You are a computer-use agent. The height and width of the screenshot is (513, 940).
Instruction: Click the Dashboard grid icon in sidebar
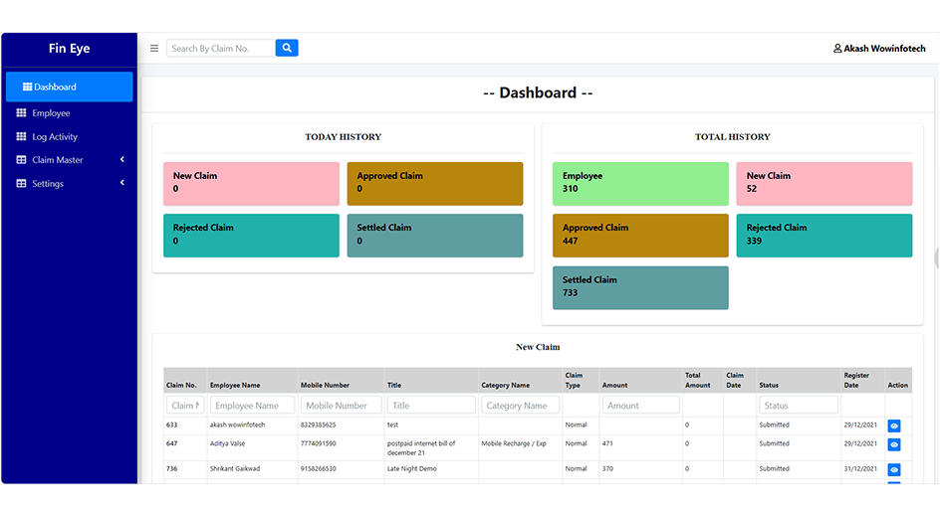27,86
